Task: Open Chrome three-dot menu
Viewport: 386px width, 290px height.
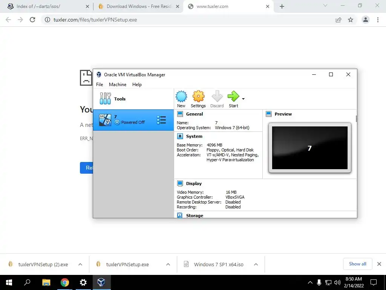Action: coord(378,20)
